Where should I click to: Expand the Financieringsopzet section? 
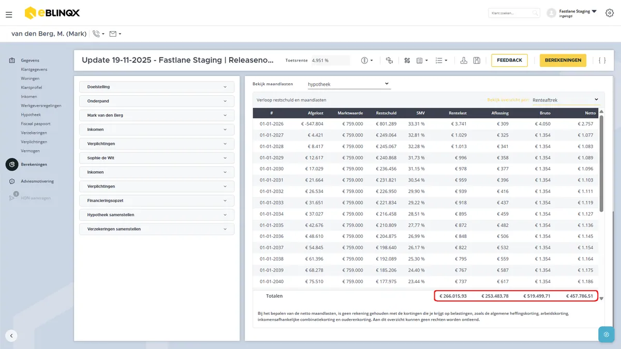157,201
